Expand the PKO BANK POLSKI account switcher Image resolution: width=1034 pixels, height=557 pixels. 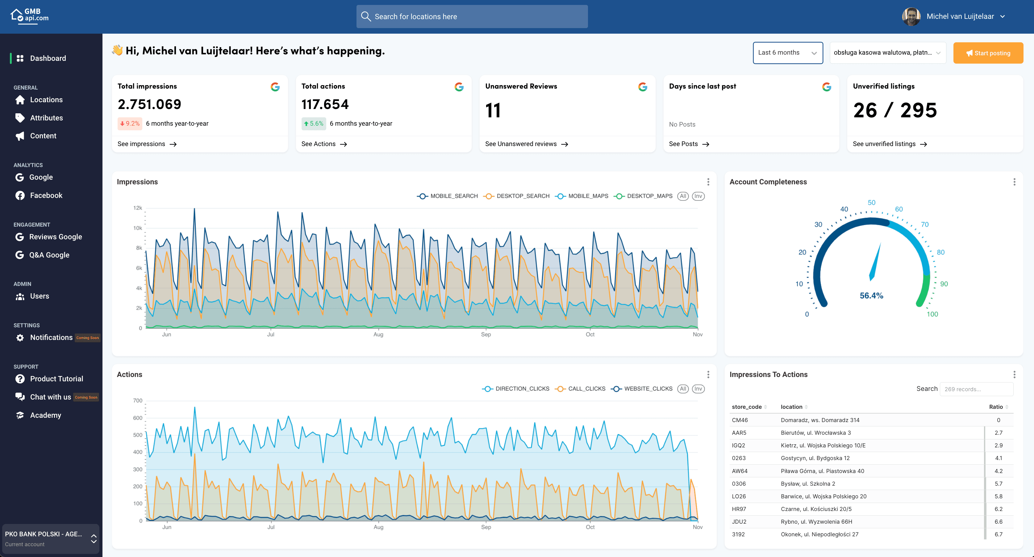coord(51,538)
